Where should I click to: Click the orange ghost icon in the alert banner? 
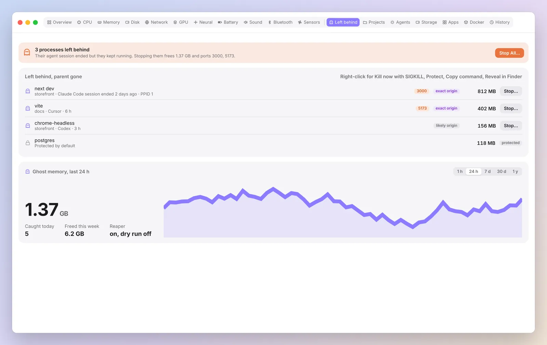click(x=27, y=53)
